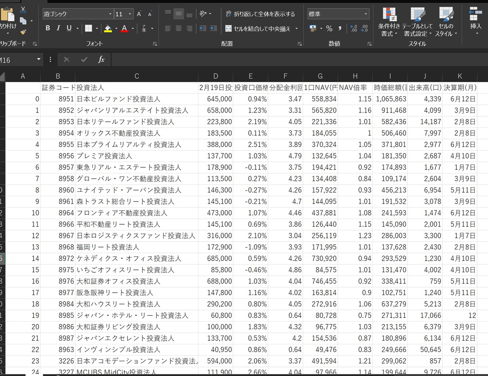Expand the merge cells dropdown arrow

(x=296, y=28)
